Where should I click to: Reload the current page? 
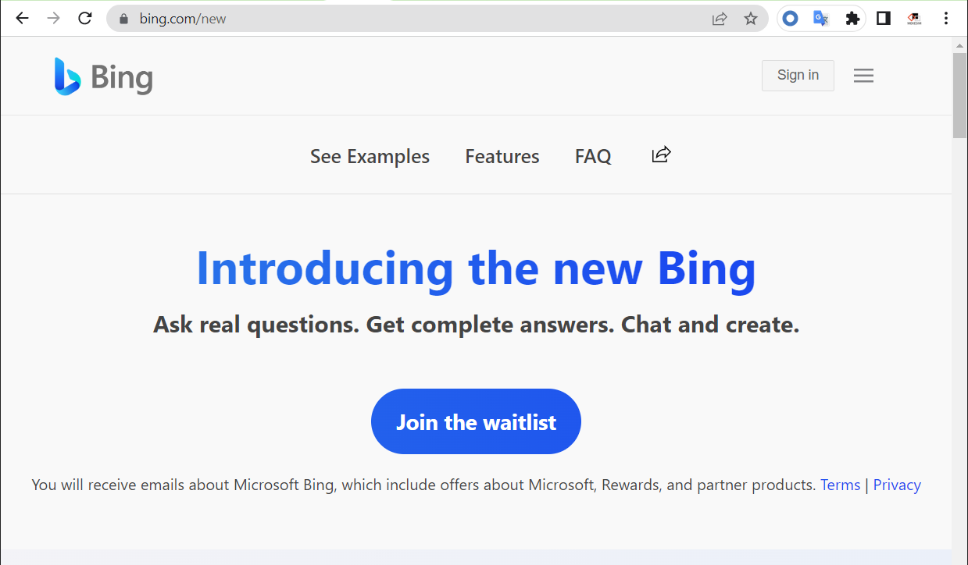click(x=85, y=19)
